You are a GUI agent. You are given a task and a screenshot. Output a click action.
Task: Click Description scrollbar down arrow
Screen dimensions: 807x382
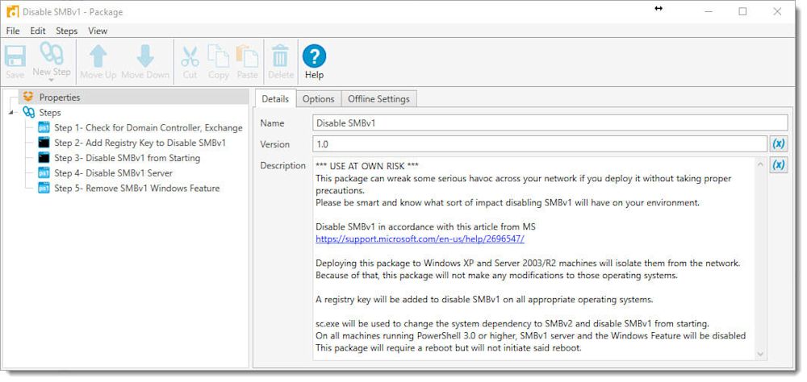pyautogui.click(x=761, y=355)
